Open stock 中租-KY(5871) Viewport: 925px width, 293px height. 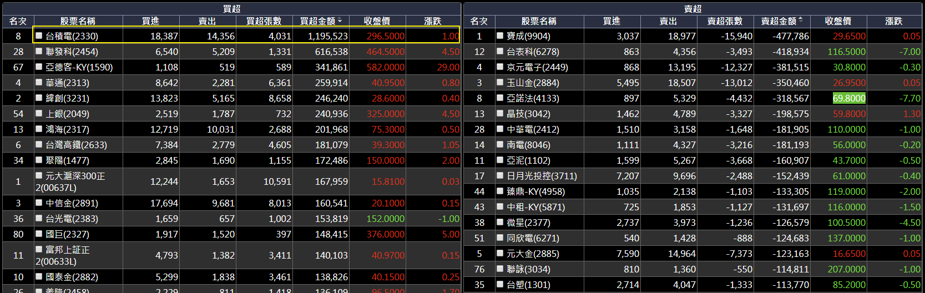(535, 207)
